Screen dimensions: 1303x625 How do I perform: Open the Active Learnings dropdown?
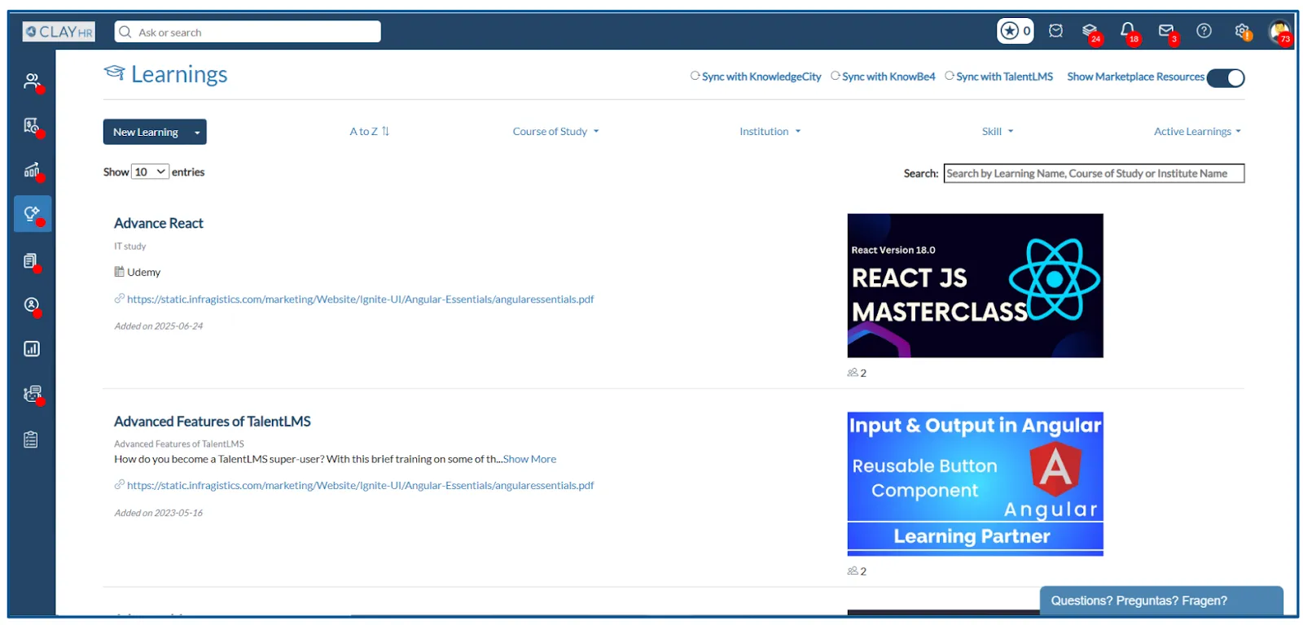pos(1197,131)
